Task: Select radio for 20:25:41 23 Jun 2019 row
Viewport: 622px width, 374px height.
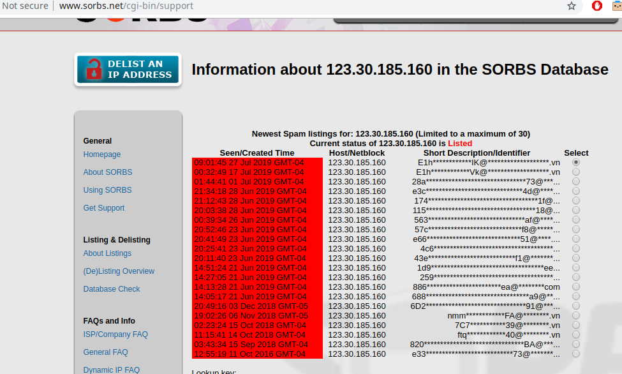Action: pyautogui.click(x=576, y=248)
